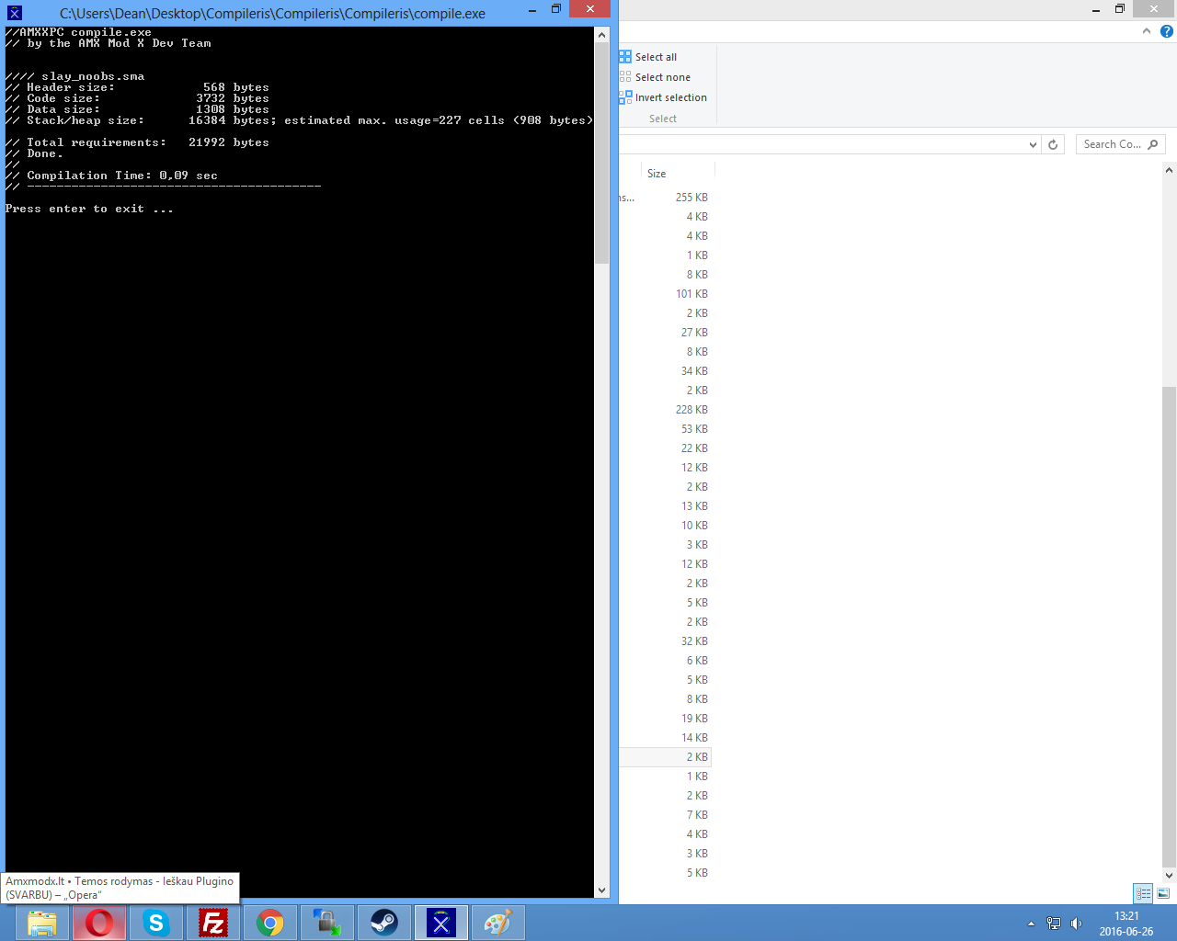
Task: Open the console window system menu icon
Action: (14, 13)
